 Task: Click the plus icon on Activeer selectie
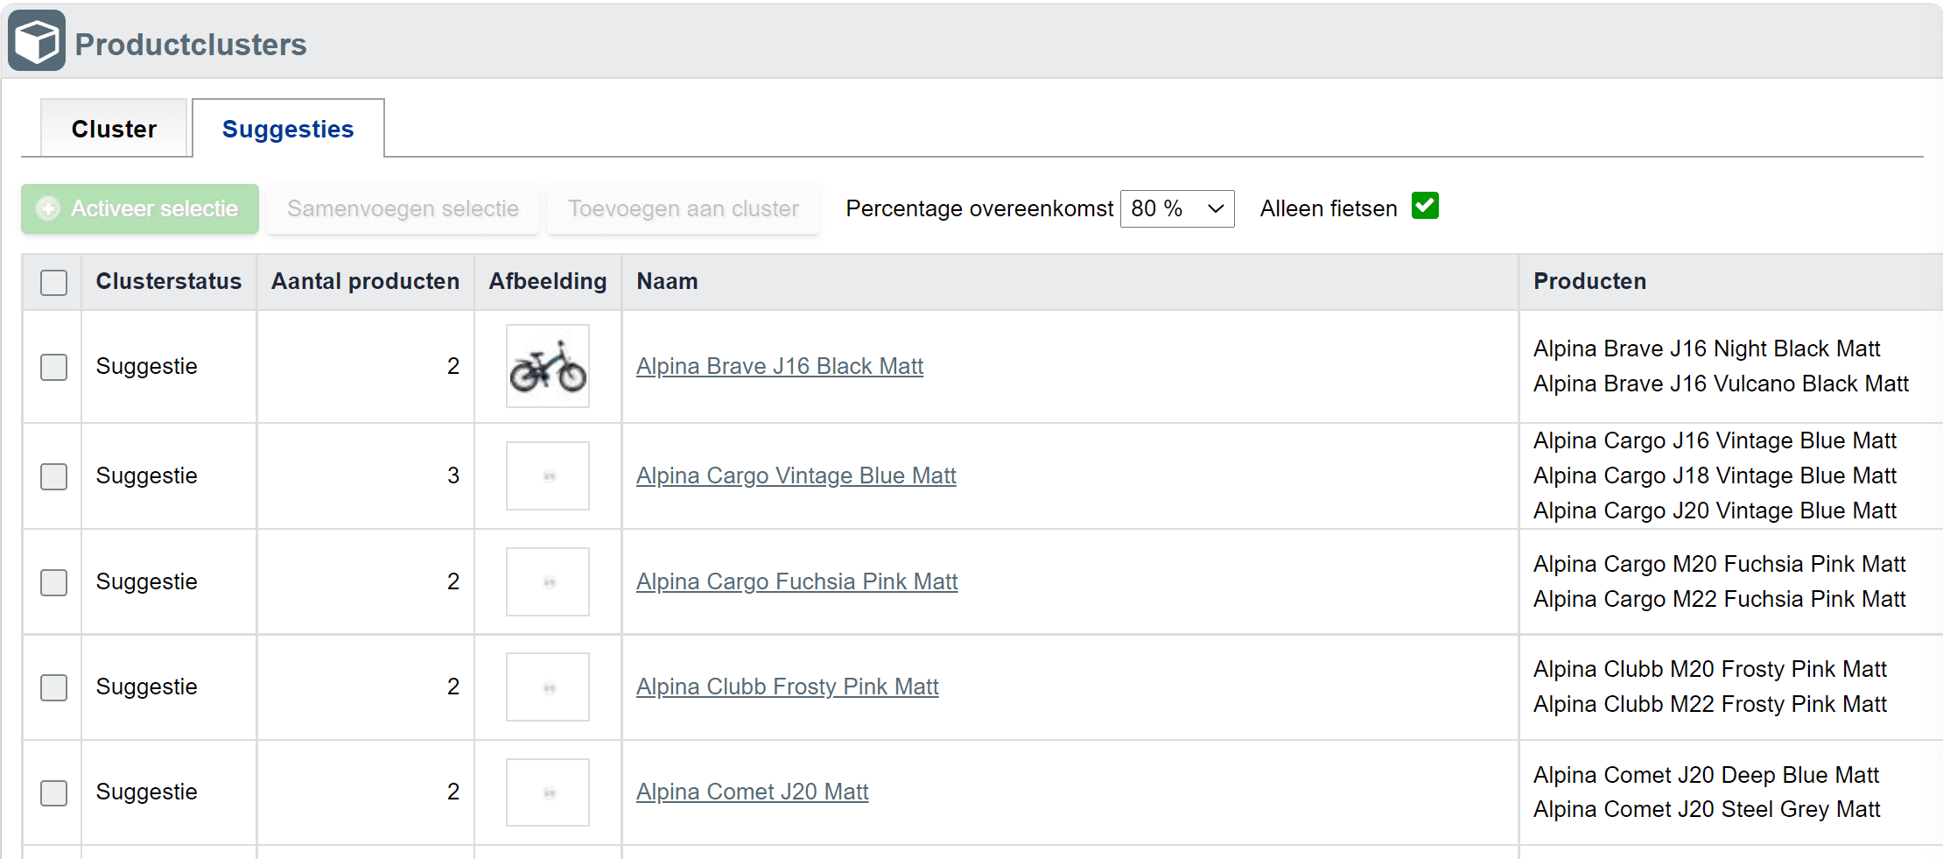[x=48, y=208]
